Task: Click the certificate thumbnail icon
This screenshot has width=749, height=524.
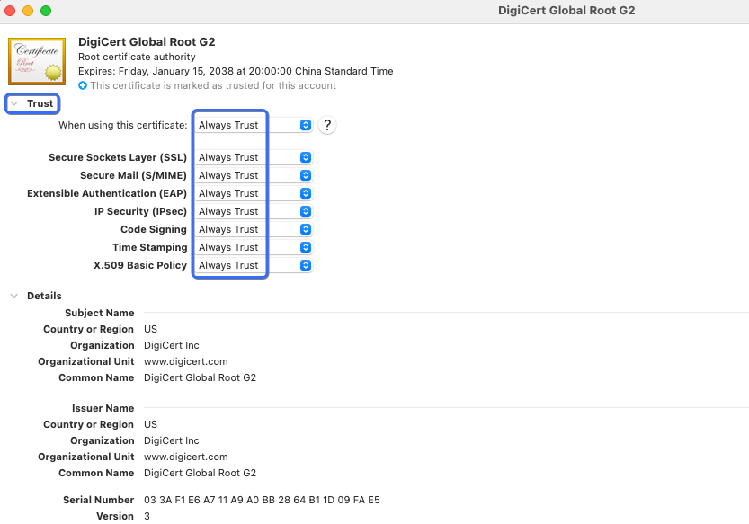Action: pyautogui.click(x=37, y=62)
